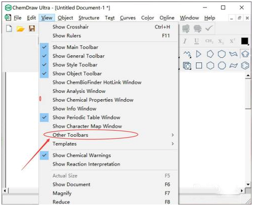The image size is (254, 206).
Task: Open the Curves menu
Action: tap(127, 17)
